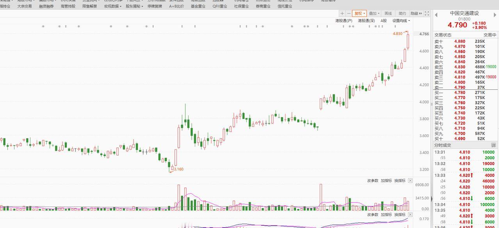Close the volume indicator panel

pyautogui.click(x=410, y=181)
